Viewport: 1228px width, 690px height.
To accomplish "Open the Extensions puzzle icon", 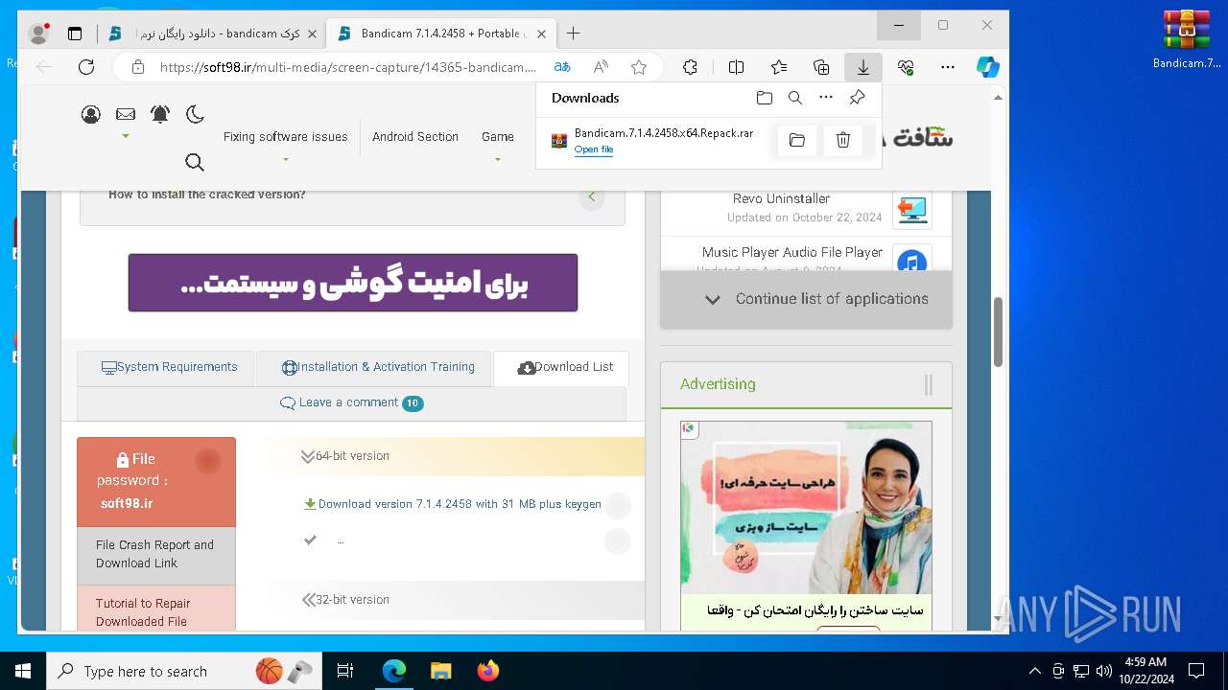I will pyautogui.click(x=690, y=67).
